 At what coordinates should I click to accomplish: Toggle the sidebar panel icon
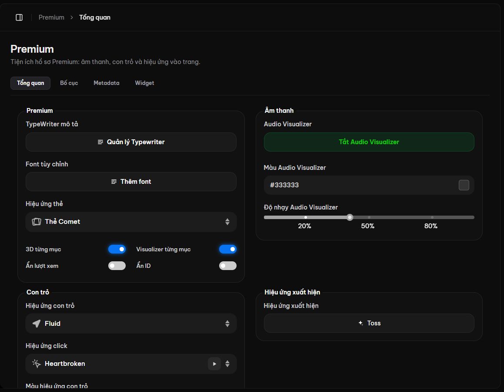[x=19, y=17]
